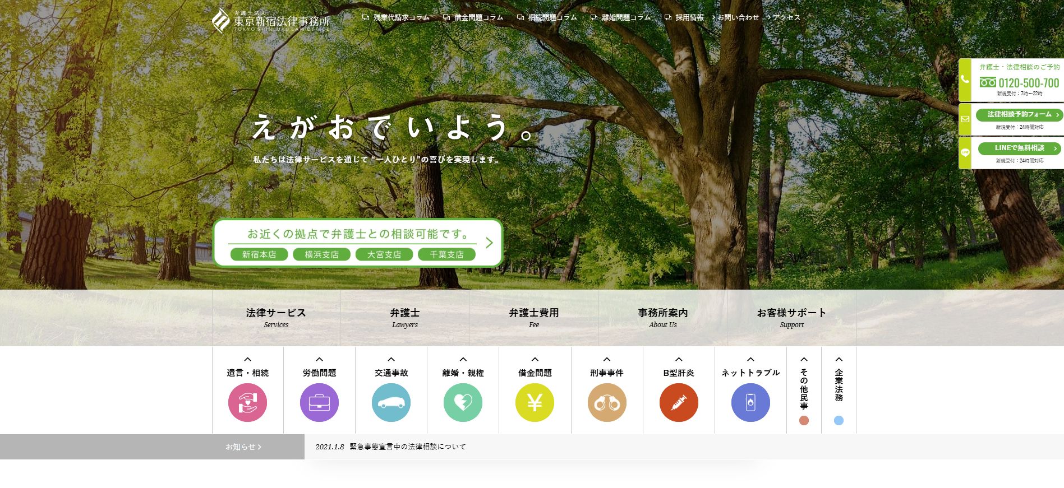Image resolution: width=1064 pixels, height=488 pixels.
Task: Open the 弁護士 Lawyers menu
Action: 405,318
